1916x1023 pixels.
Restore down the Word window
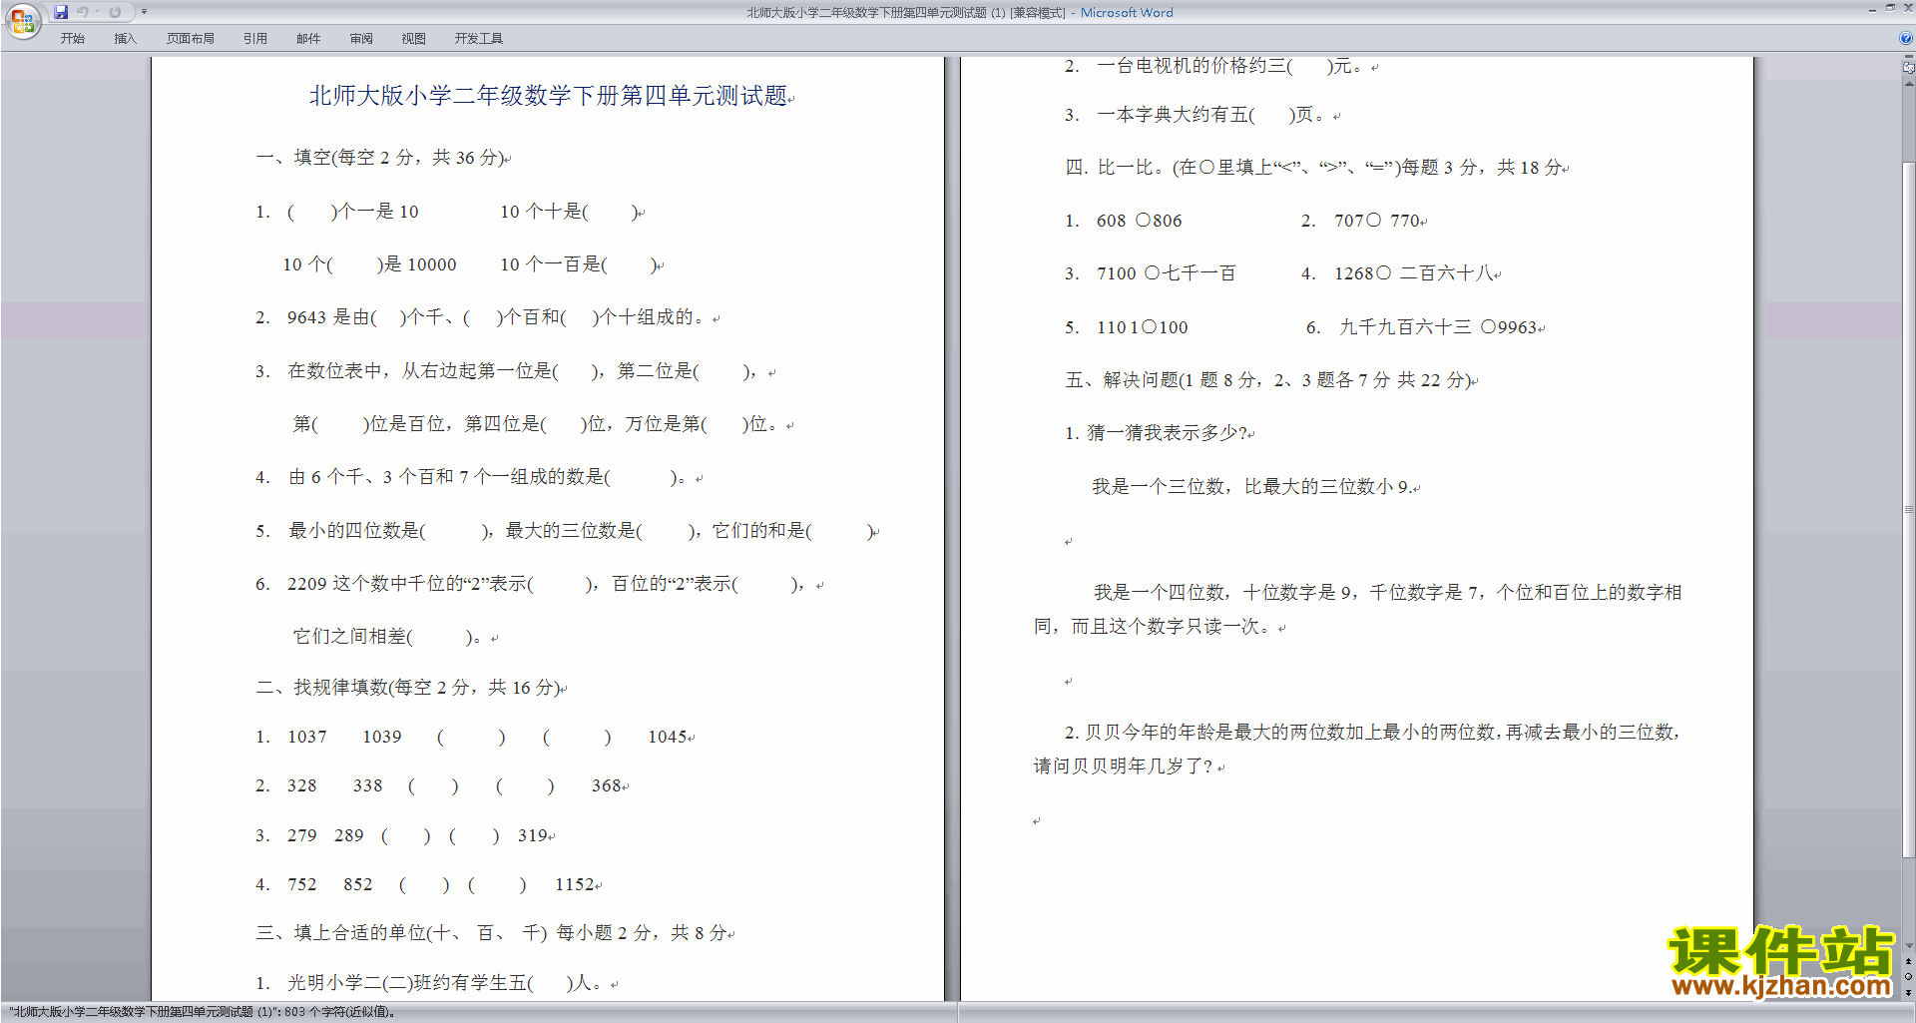point(1890,9)
